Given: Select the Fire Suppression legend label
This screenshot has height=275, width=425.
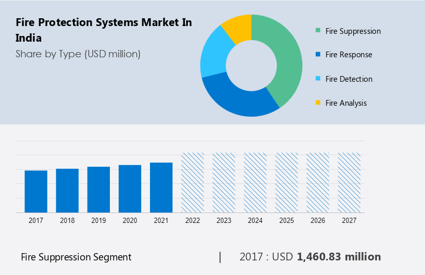Looking at the screenshot, I should pos(353,31).
